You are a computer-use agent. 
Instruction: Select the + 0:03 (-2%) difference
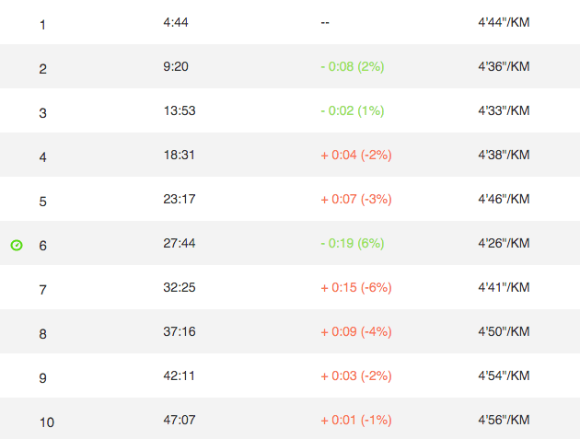point(355,375)
